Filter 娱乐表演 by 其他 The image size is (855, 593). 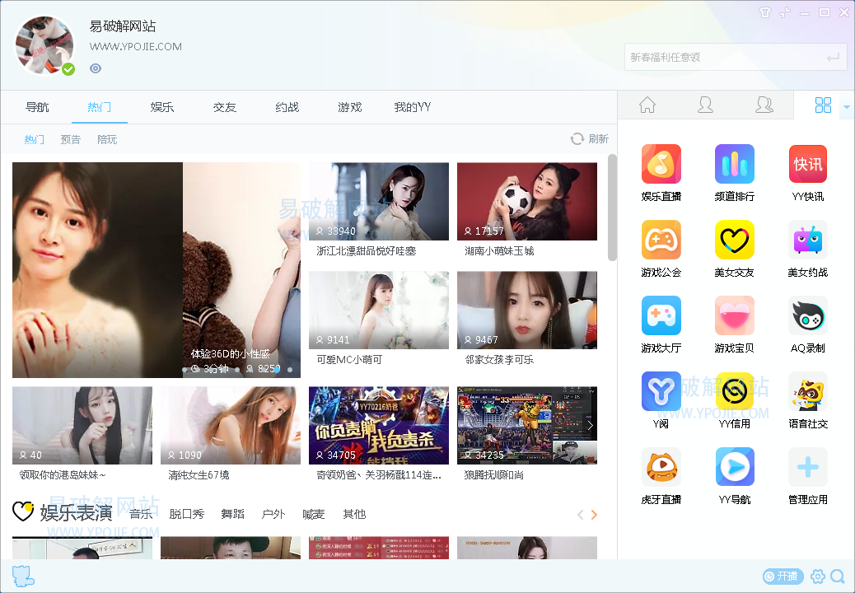[354, 514]
